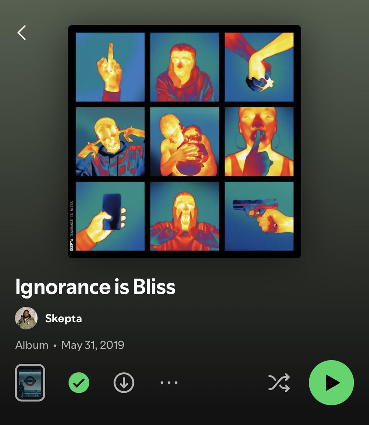Toggle the album's saved-to-library status
369x425 pixels.
click(78, 382)
